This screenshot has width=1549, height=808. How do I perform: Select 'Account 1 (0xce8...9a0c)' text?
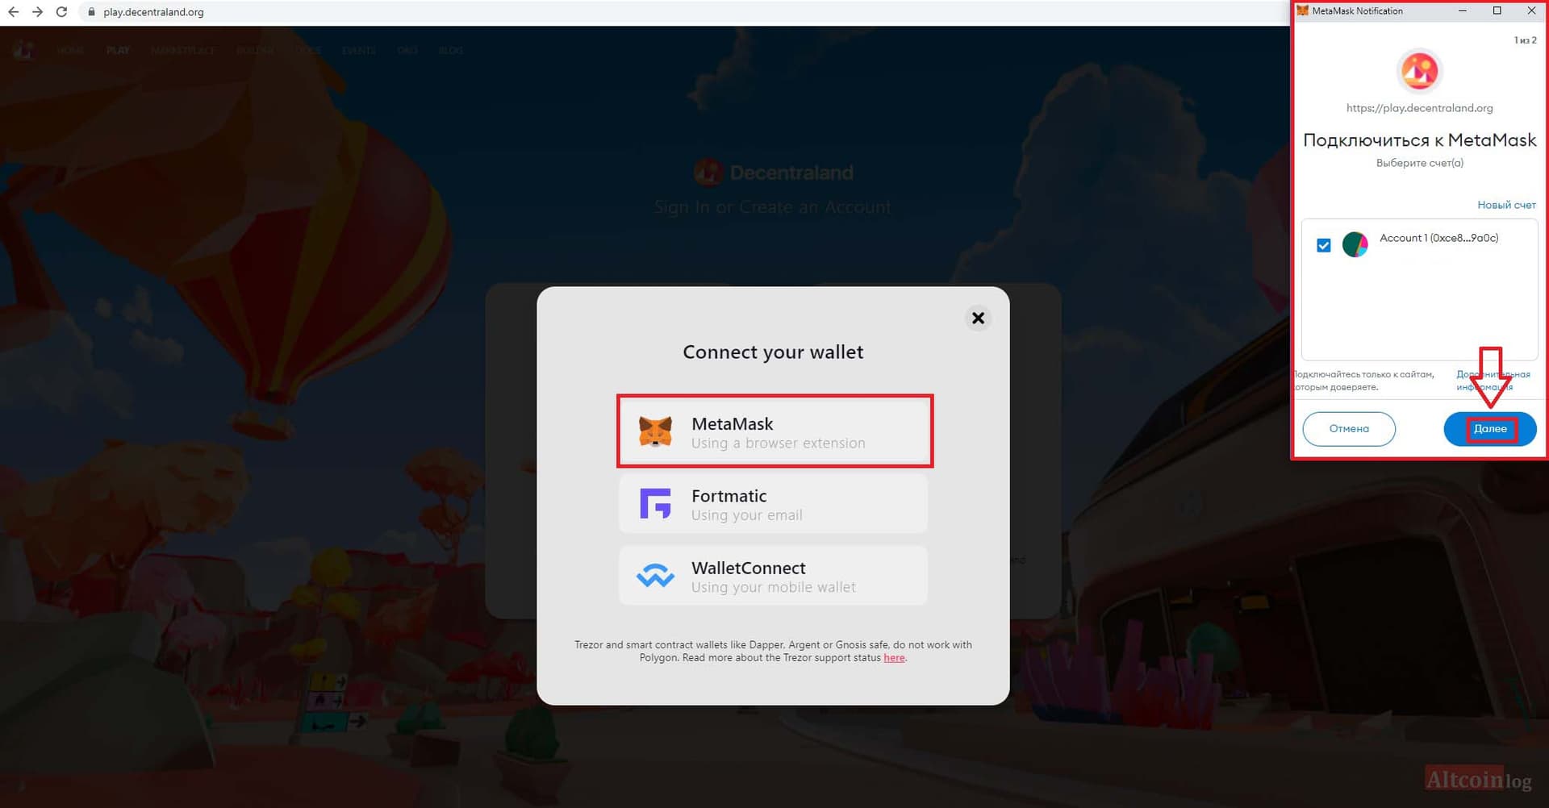[1438, 238]
